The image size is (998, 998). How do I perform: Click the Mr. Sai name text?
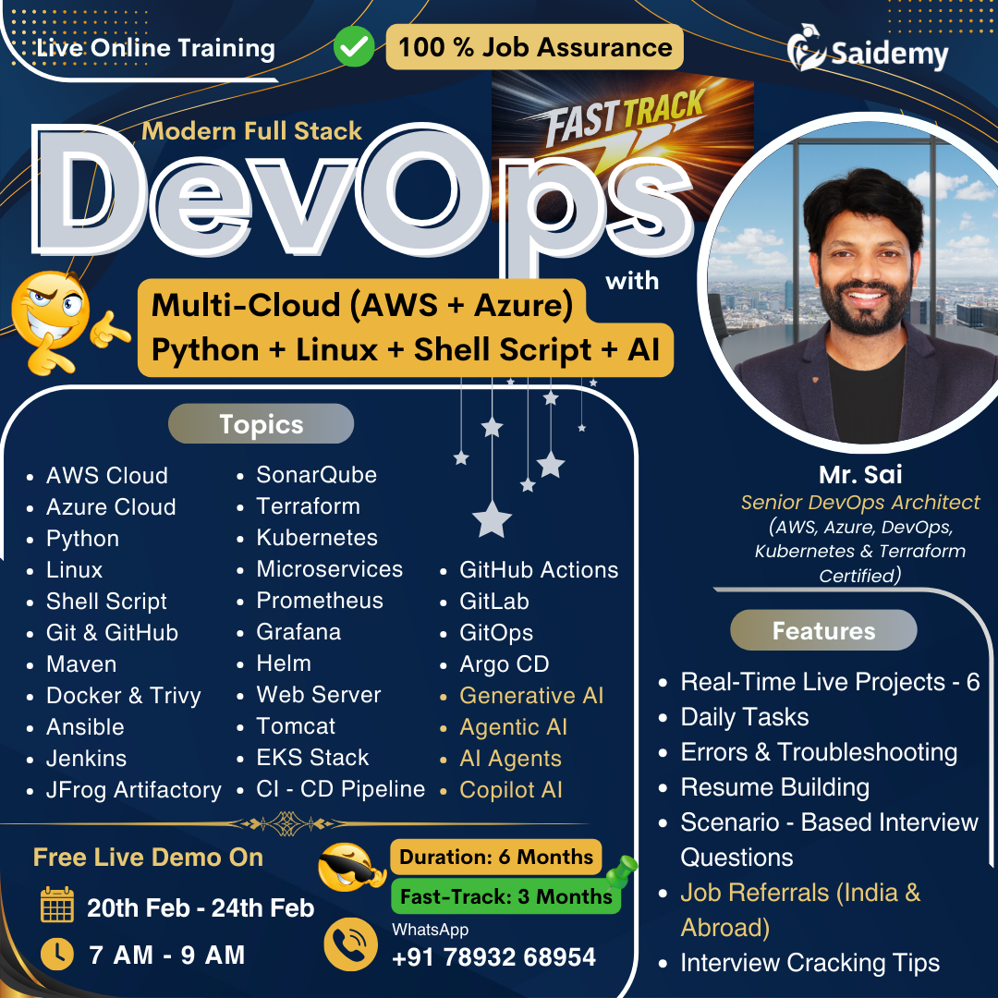[x=860, y=474]
